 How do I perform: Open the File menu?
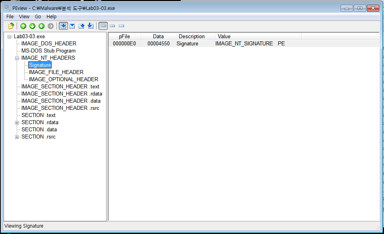click(x=10, y=17)
